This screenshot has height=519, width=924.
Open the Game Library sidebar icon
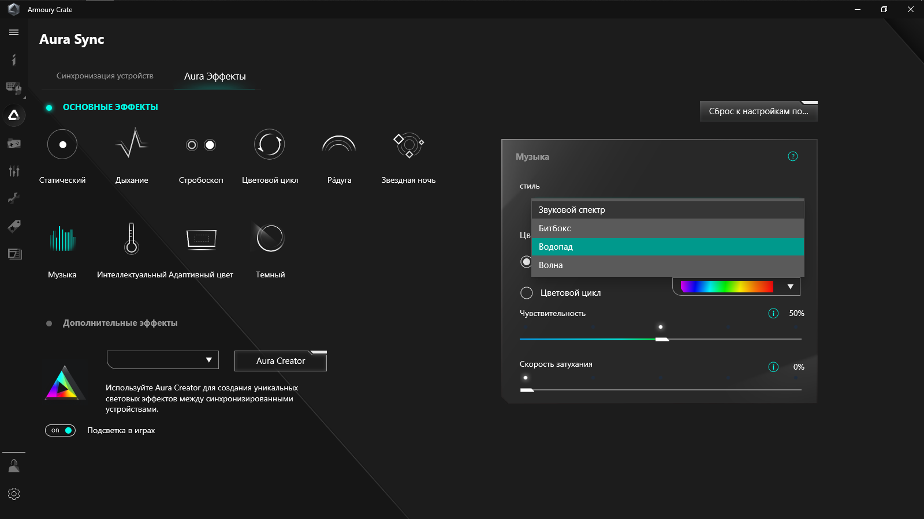click(14, 143)
